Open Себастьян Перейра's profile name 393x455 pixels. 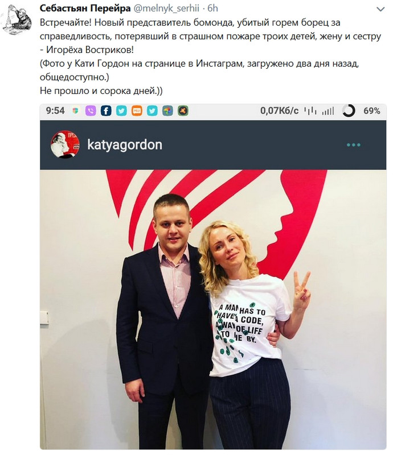click(x=85, y=8)
